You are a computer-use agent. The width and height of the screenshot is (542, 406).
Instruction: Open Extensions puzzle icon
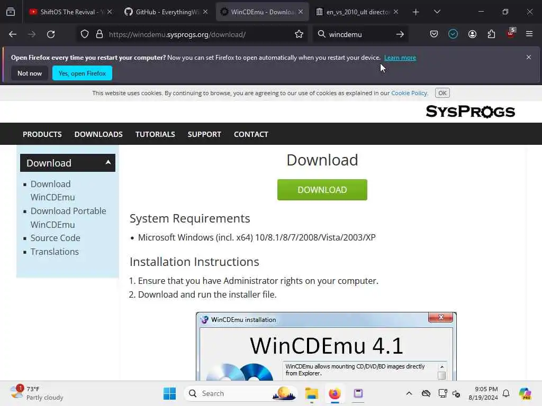click(491, 34)
